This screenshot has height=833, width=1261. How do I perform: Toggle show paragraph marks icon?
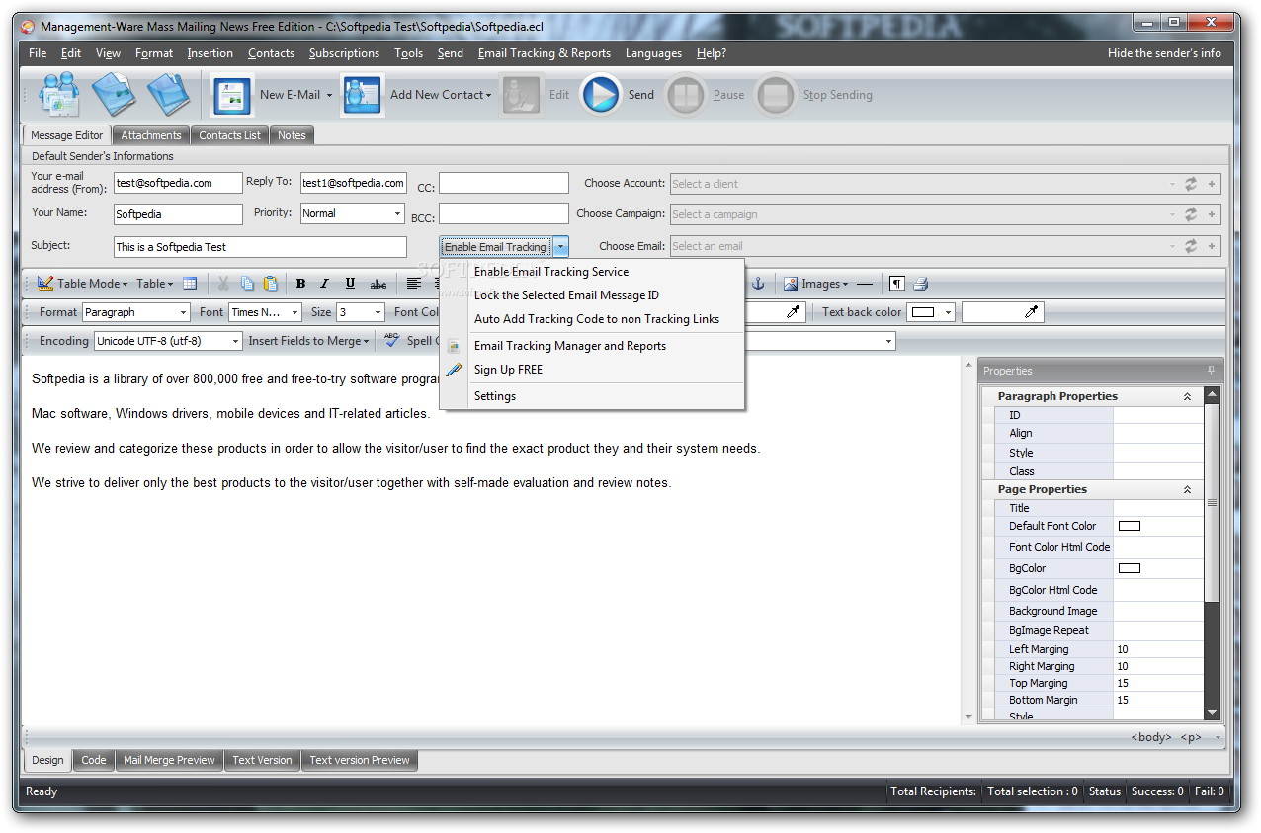[896, 284]
